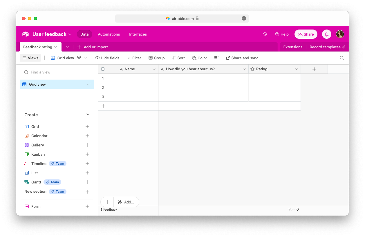Viewport: 365px width, 237px height.
Task: Create a Gallery view using its plus
Action: tap(87, 145)
